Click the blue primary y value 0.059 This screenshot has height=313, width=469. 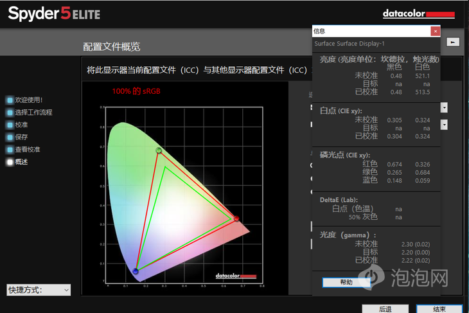[x=422, y=181]
